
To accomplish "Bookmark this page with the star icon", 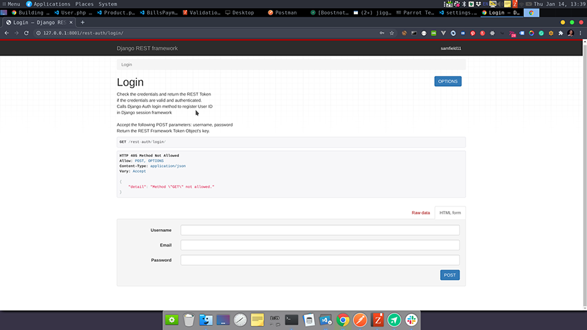I will 391,33.
